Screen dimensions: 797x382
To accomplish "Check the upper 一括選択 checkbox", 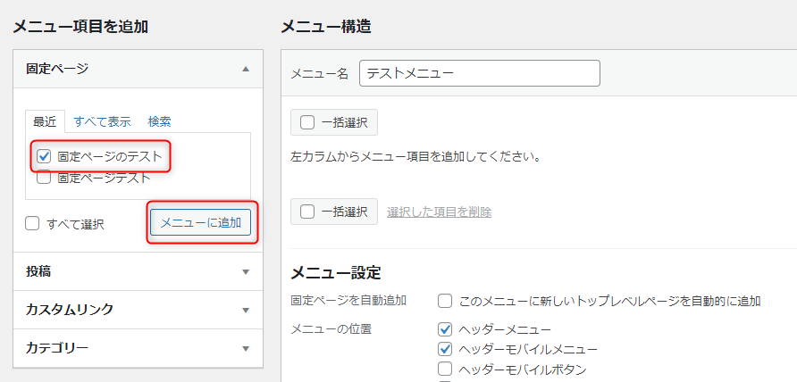I will (x=307, y=122).
